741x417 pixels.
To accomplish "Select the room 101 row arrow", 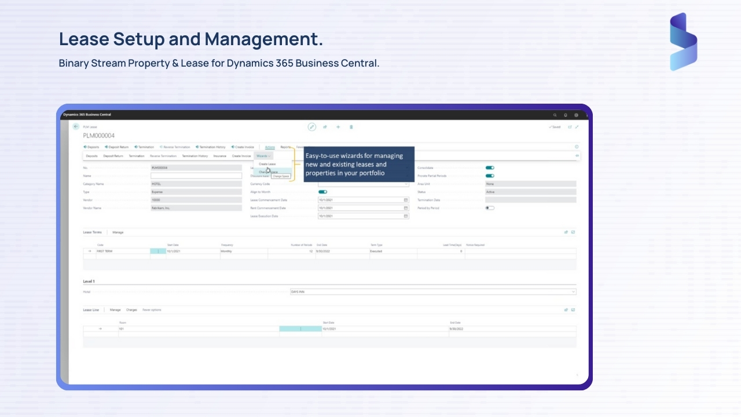I will [100, 329].
